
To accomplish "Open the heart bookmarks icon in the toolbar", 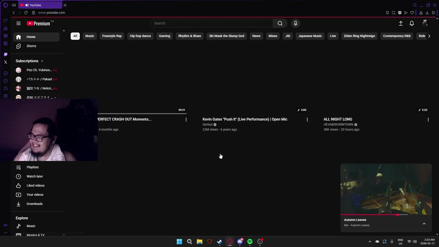I will 412,13.
